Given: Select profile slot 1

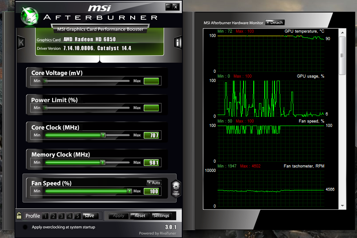Looking at the screenshot, I should 45,216.
